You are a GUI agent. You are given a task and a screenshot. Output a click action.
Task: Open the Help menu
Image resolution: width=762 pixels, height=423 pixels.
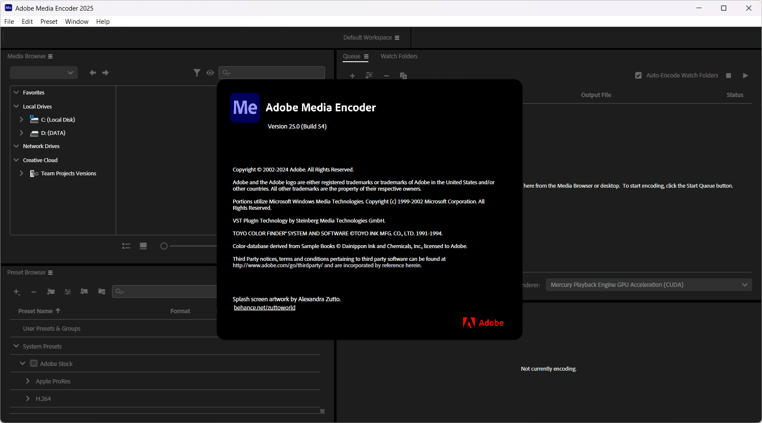pyautogui.click(x=103, y=22)
